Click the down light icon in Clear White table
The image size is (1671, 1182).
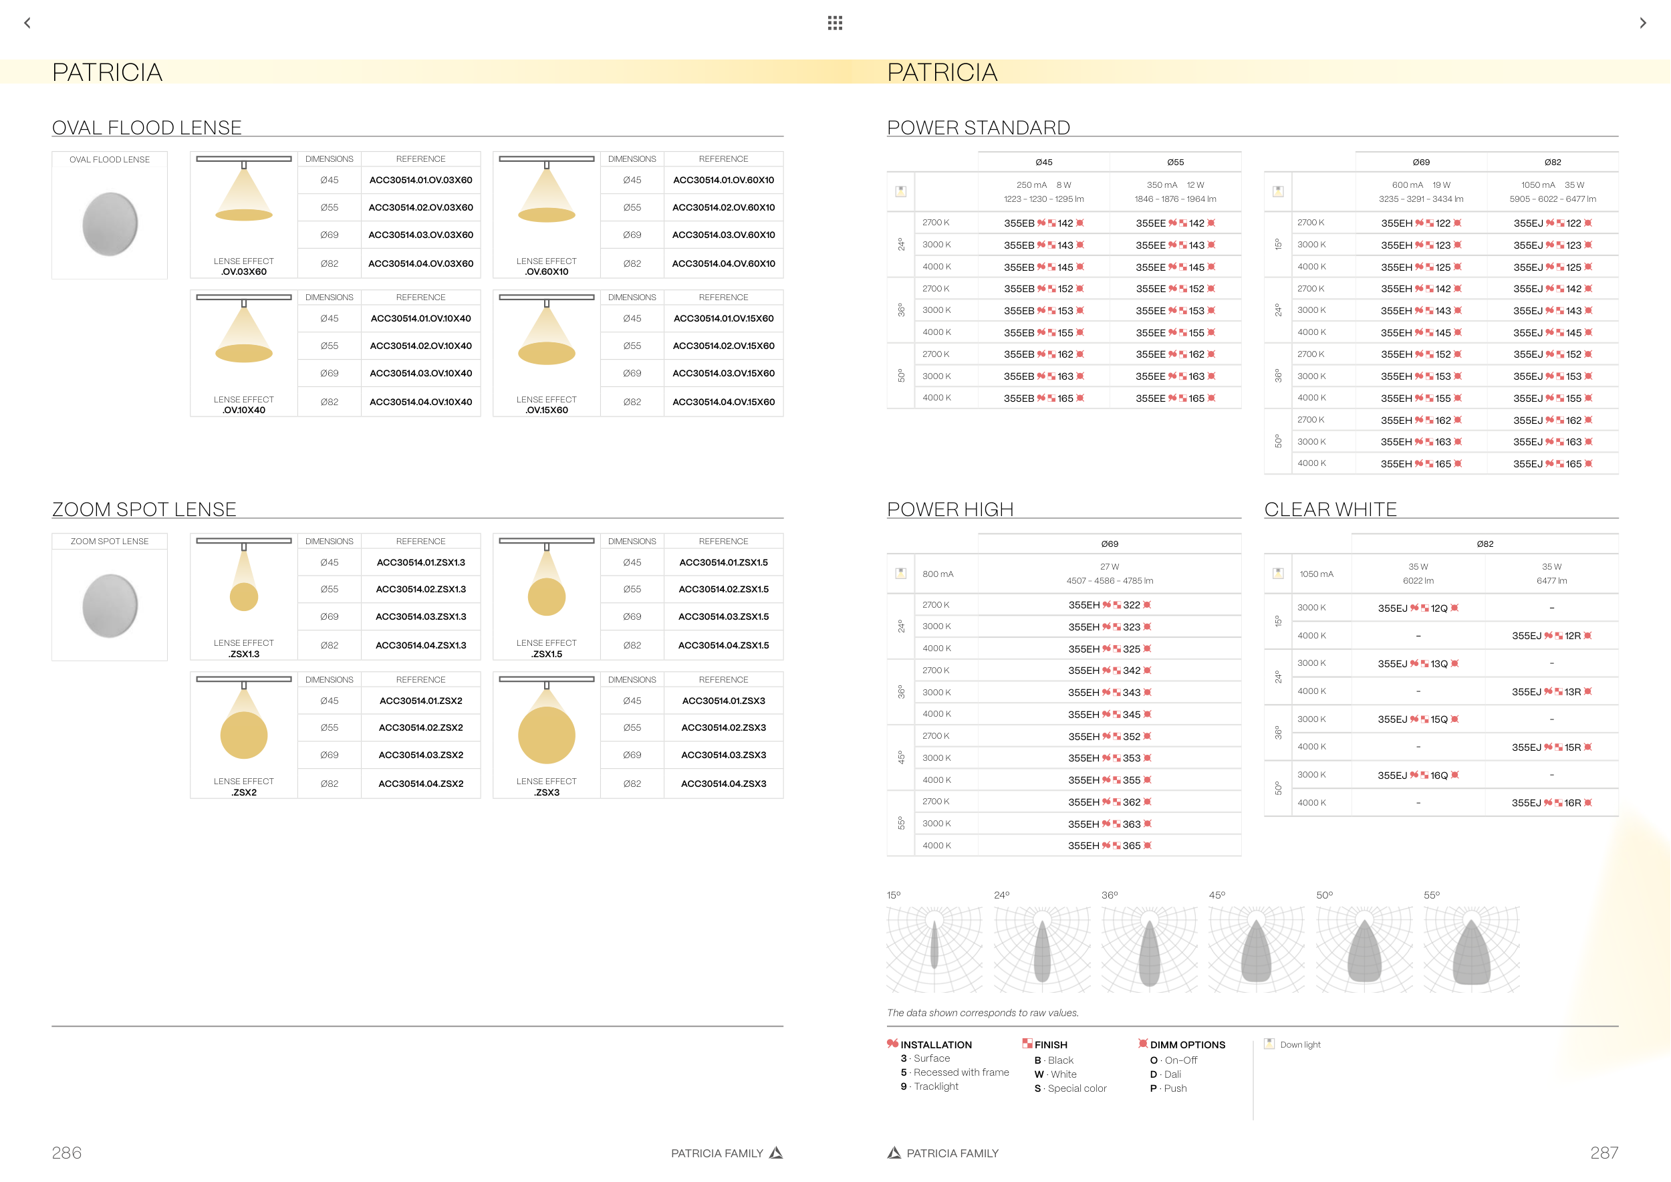tap(1278, 574)
